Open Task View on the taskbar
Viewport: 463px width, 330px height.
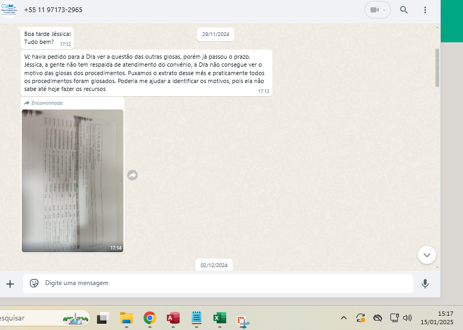point(103,318)
